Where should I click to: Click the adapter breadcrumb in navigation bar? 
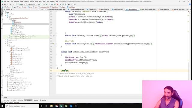[x=63, y=7]
